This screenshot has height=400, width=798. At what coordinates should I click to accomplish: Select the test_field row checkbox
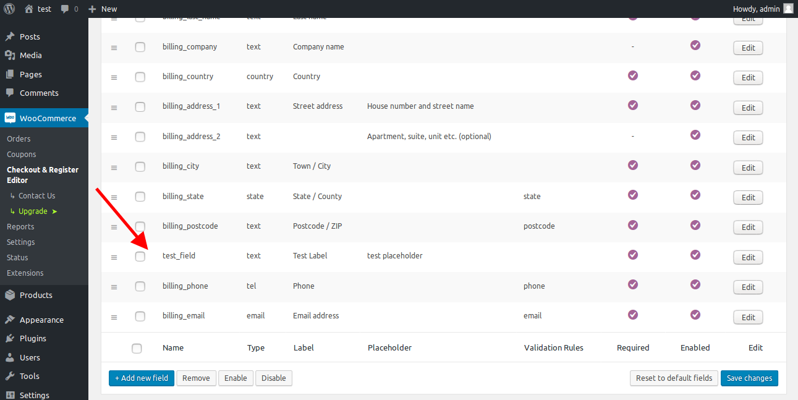click(140, 257)
